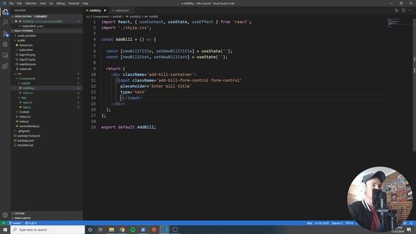Expand the NPM Scripts section
Viewport: 416px width, 234px height.
pyautogui.click(x=46, y=218)
